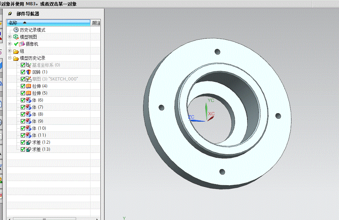Click the History Mode clock icon
339x220 pixels.
[x=16, y=30]
